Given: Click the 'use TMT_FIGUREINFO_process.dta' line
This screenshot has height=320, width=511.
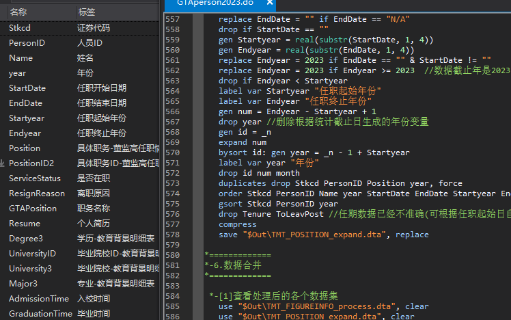Looking at the screenshot, I should click(x=323, y=306).
